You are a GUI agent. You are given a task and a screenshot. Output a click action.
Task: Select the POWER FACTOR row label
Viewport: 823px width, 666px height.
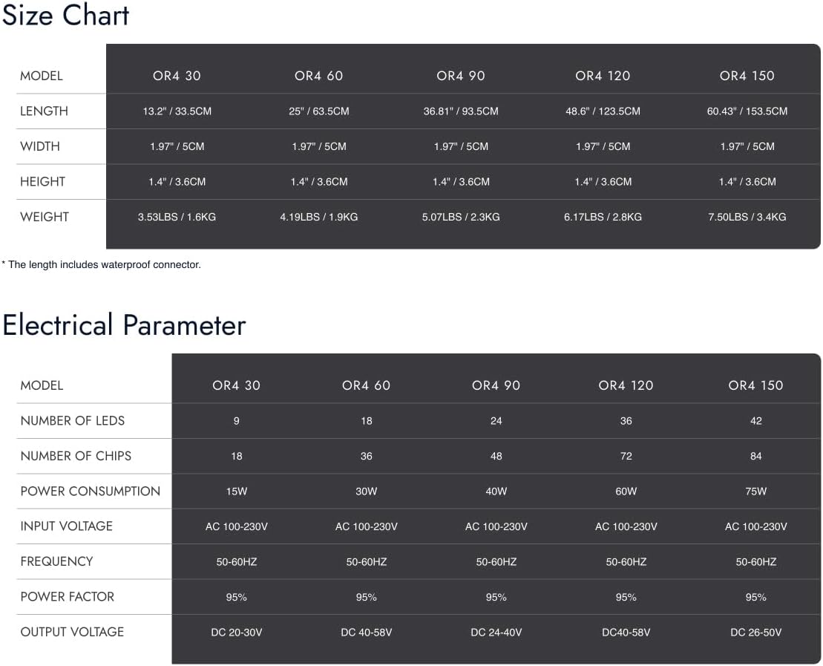point(68,597)
